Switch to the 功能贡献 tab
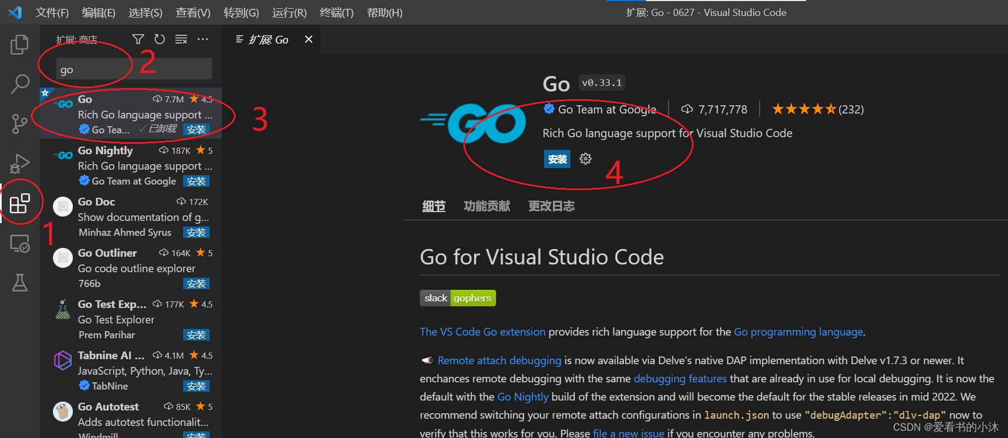This screenshot has width=1008, height=438. (487, 206)
